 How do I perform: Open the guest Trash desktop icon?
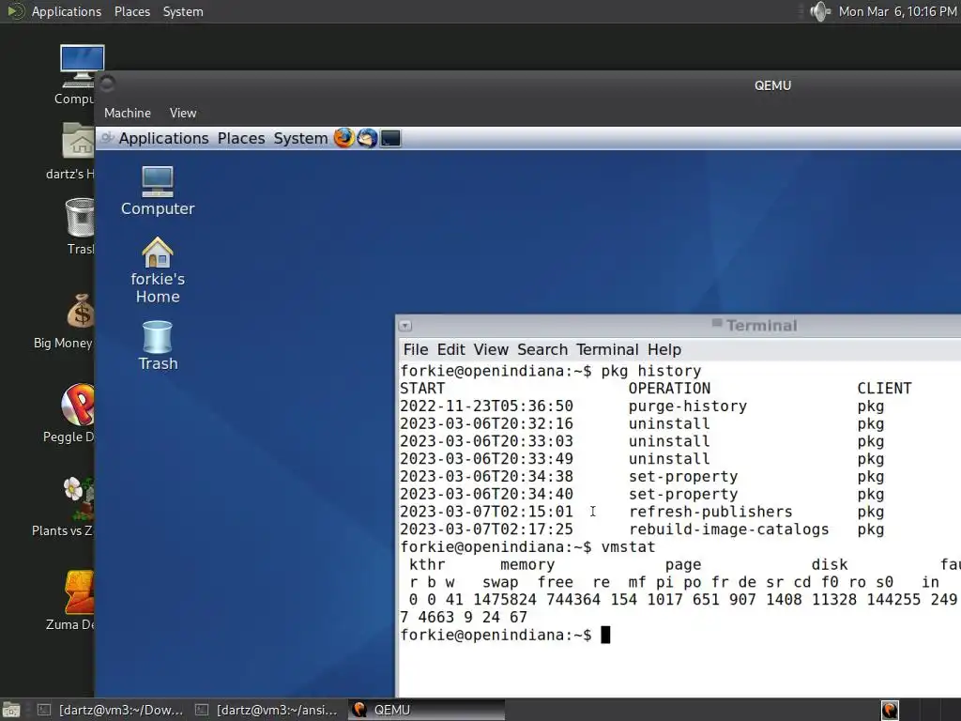point(158,345)
